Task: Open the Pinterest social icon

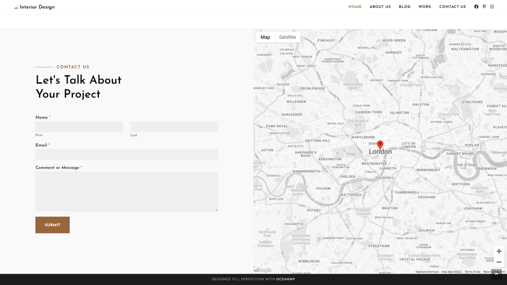Action: click(x=484, y=7)
